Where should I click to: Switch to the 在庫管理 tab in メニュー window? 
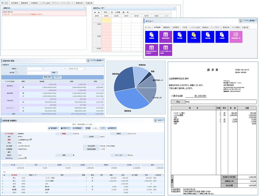175,27
